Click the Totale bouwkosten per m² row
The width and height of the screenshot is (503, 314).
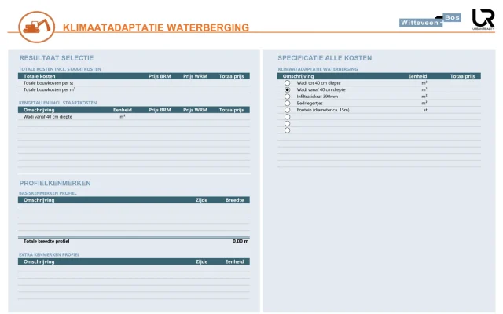134,89
